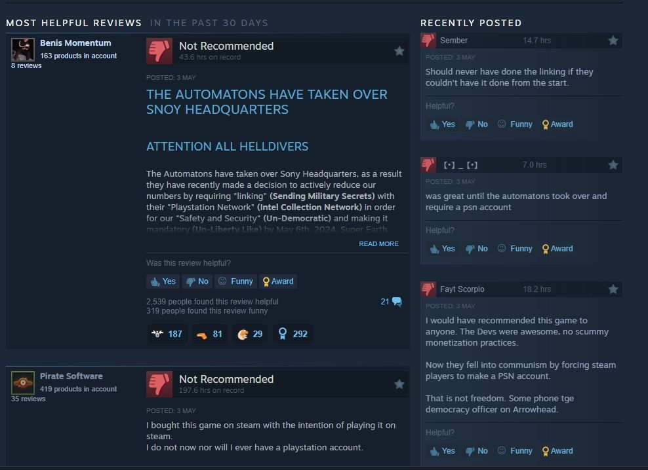The width and height of the screenshot is (648, 470).
Task: Click the star icon on Pirate Software's review
Action: click(399, 384)
